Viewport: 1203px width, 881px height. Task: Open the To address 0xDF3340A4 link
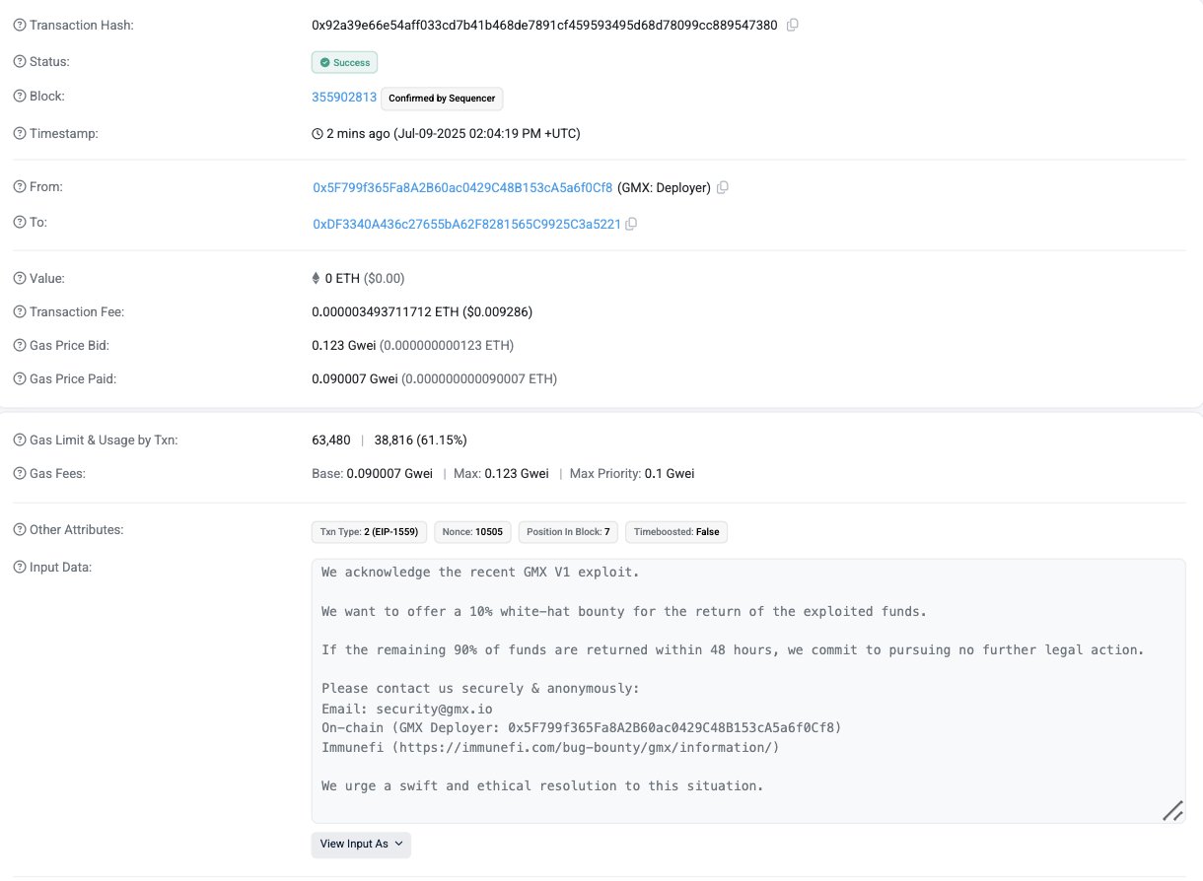[x=466, y=224]
